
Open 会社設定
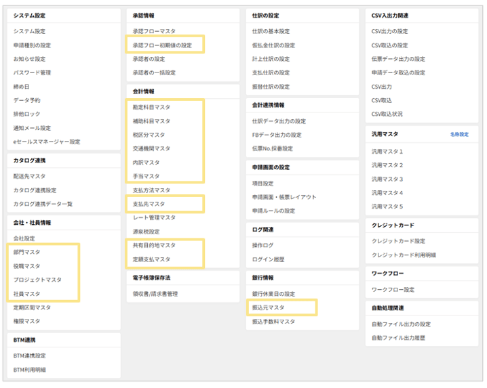[24, 238]
